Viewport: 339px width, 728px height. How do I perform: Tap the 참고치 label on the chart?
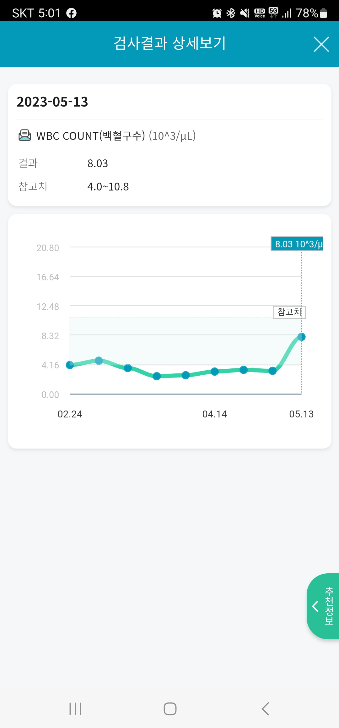click(x=289, y=312)
